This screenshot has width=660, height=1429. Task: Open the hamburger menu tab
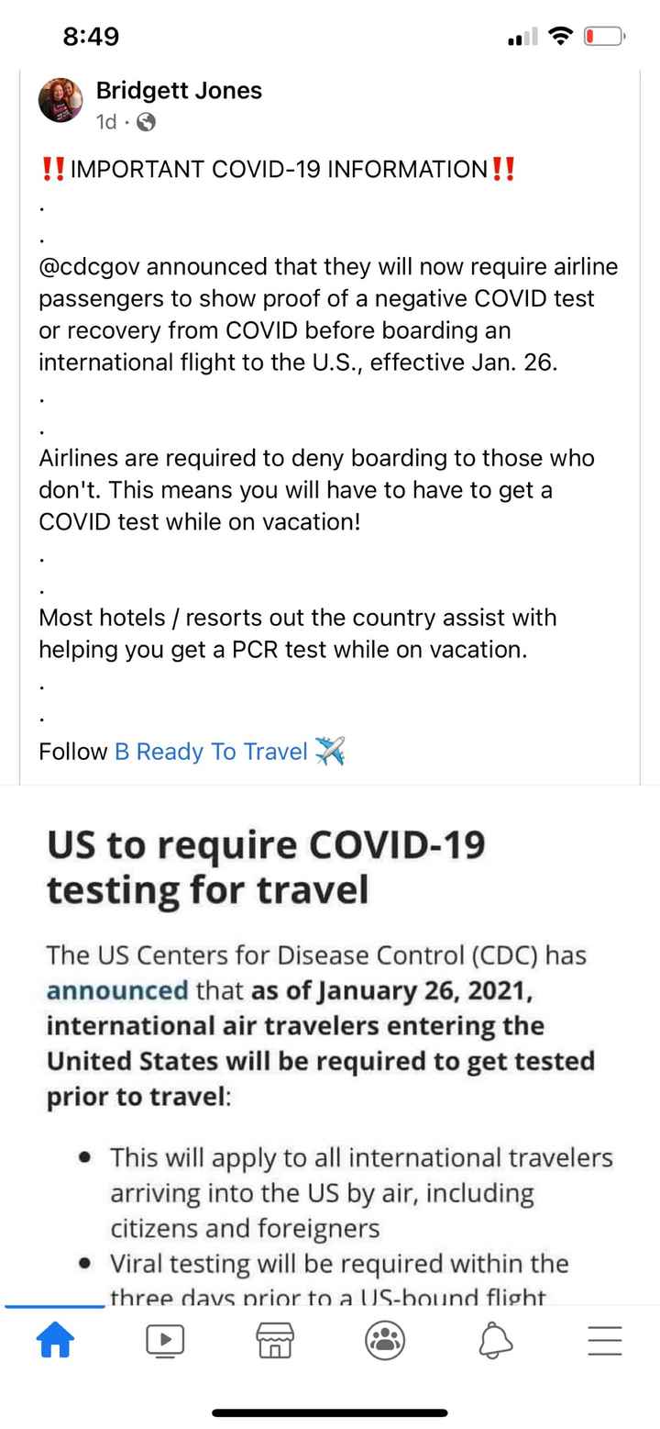[x=604, y=1341]
